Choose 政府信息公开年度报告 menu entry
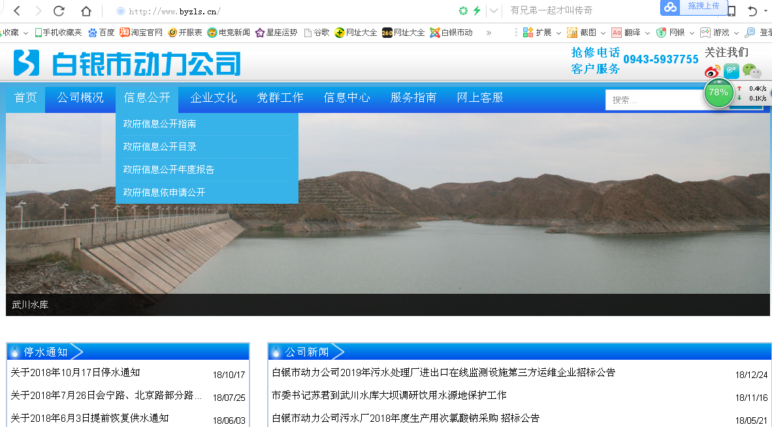Viewport: 772px width, 427px height. [169, 170]
